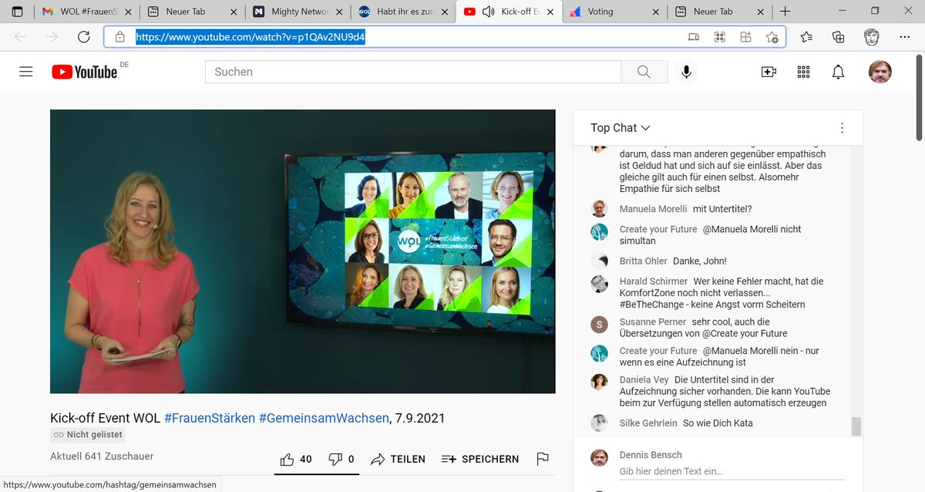
Task: Open a new browser tab
Action: pos(785,12)
